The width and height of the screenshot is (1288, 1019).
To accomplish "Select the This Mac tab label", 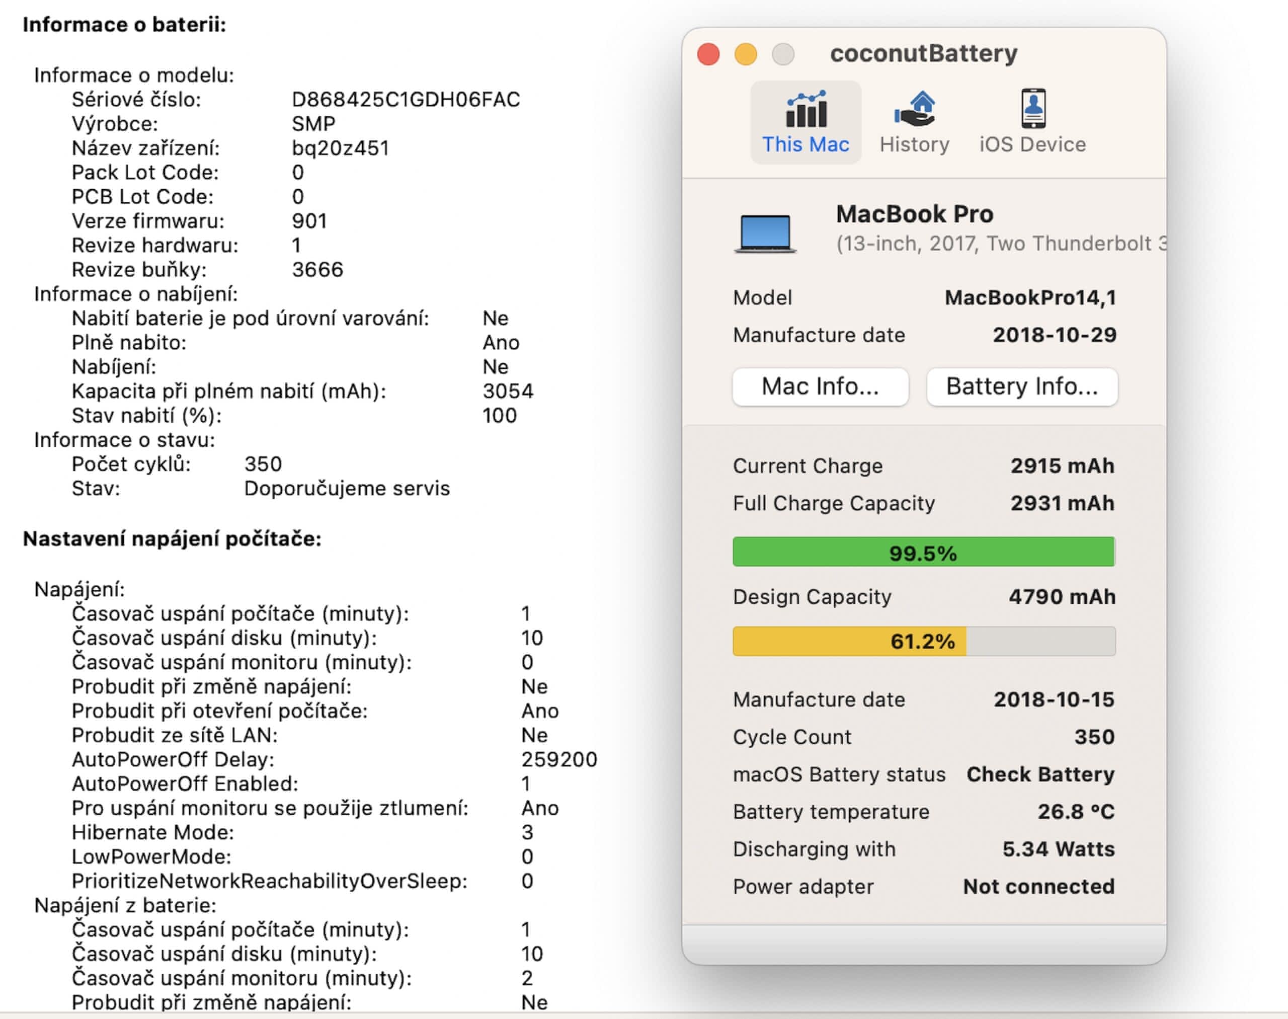I will 806,144.
